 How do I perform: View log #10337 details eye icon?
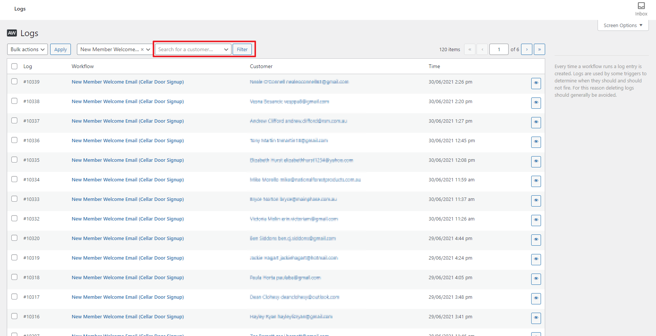pos(536,122)
